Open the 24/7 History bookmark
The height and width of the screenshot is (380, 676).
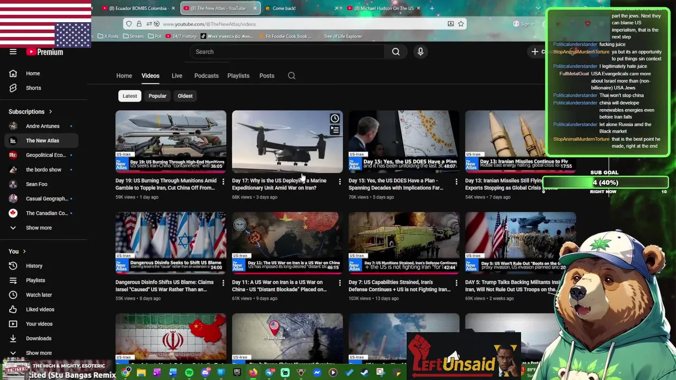(x=181, y=36)
